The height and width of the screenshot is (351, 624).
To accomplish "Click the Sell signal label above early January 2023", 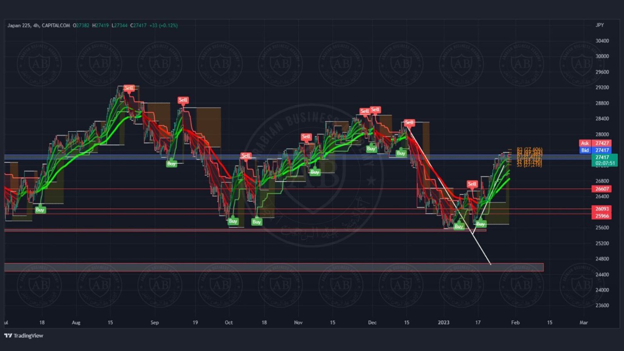I will (472, 184).
